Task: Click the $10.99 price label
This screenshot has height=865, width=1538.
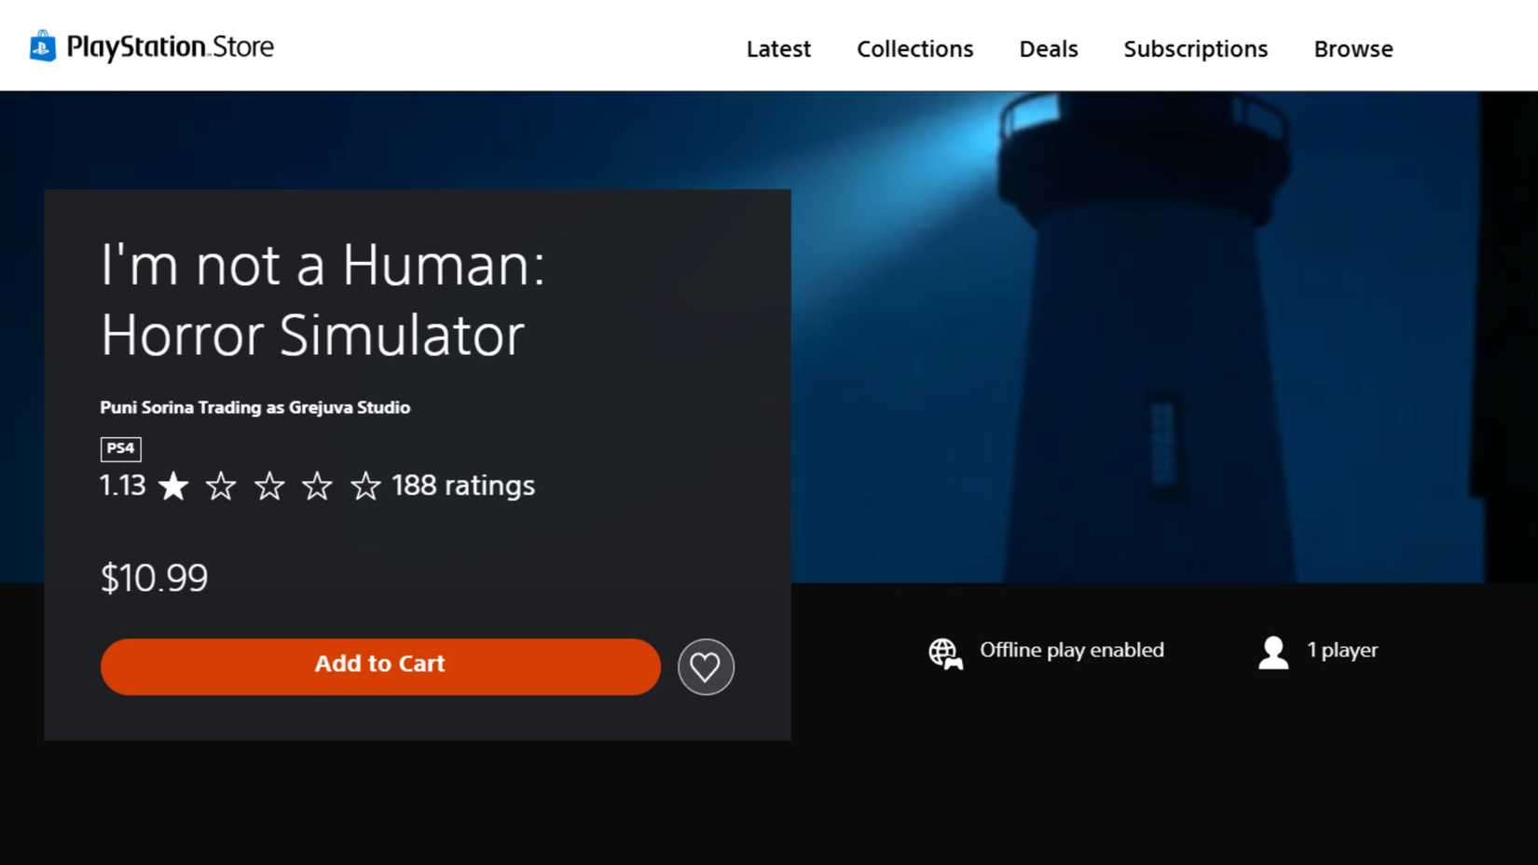Action: [154, 577]
